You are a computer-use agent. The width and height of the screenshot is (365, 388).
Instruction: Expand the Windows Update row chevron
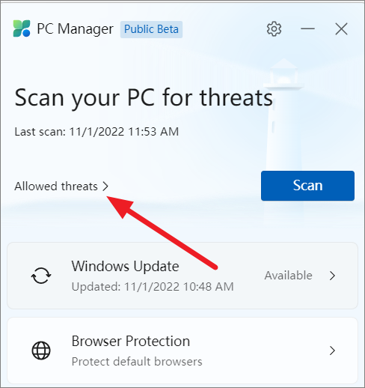coord(332,276)
